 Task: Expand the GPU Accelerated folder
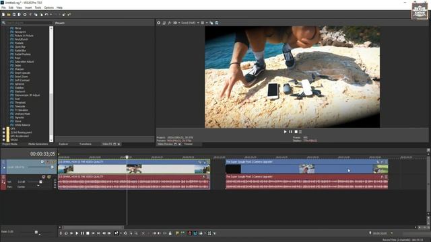pos(3,136)
